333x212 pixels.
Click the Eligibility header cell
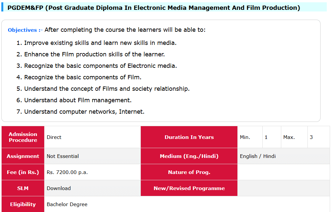23,204
